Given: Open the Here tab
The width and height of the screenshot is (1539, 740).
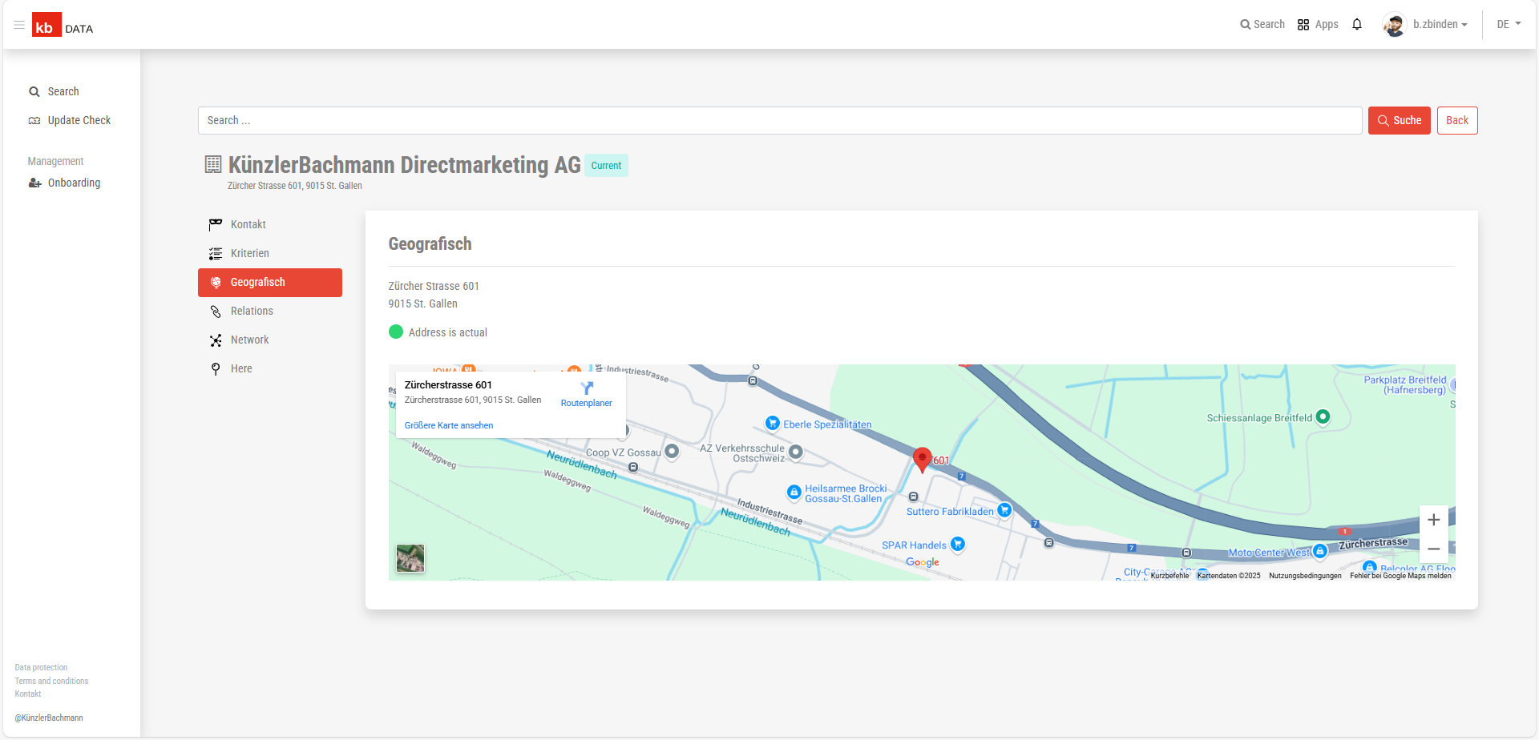Looking at the screenshot, I should click(270, 368).
